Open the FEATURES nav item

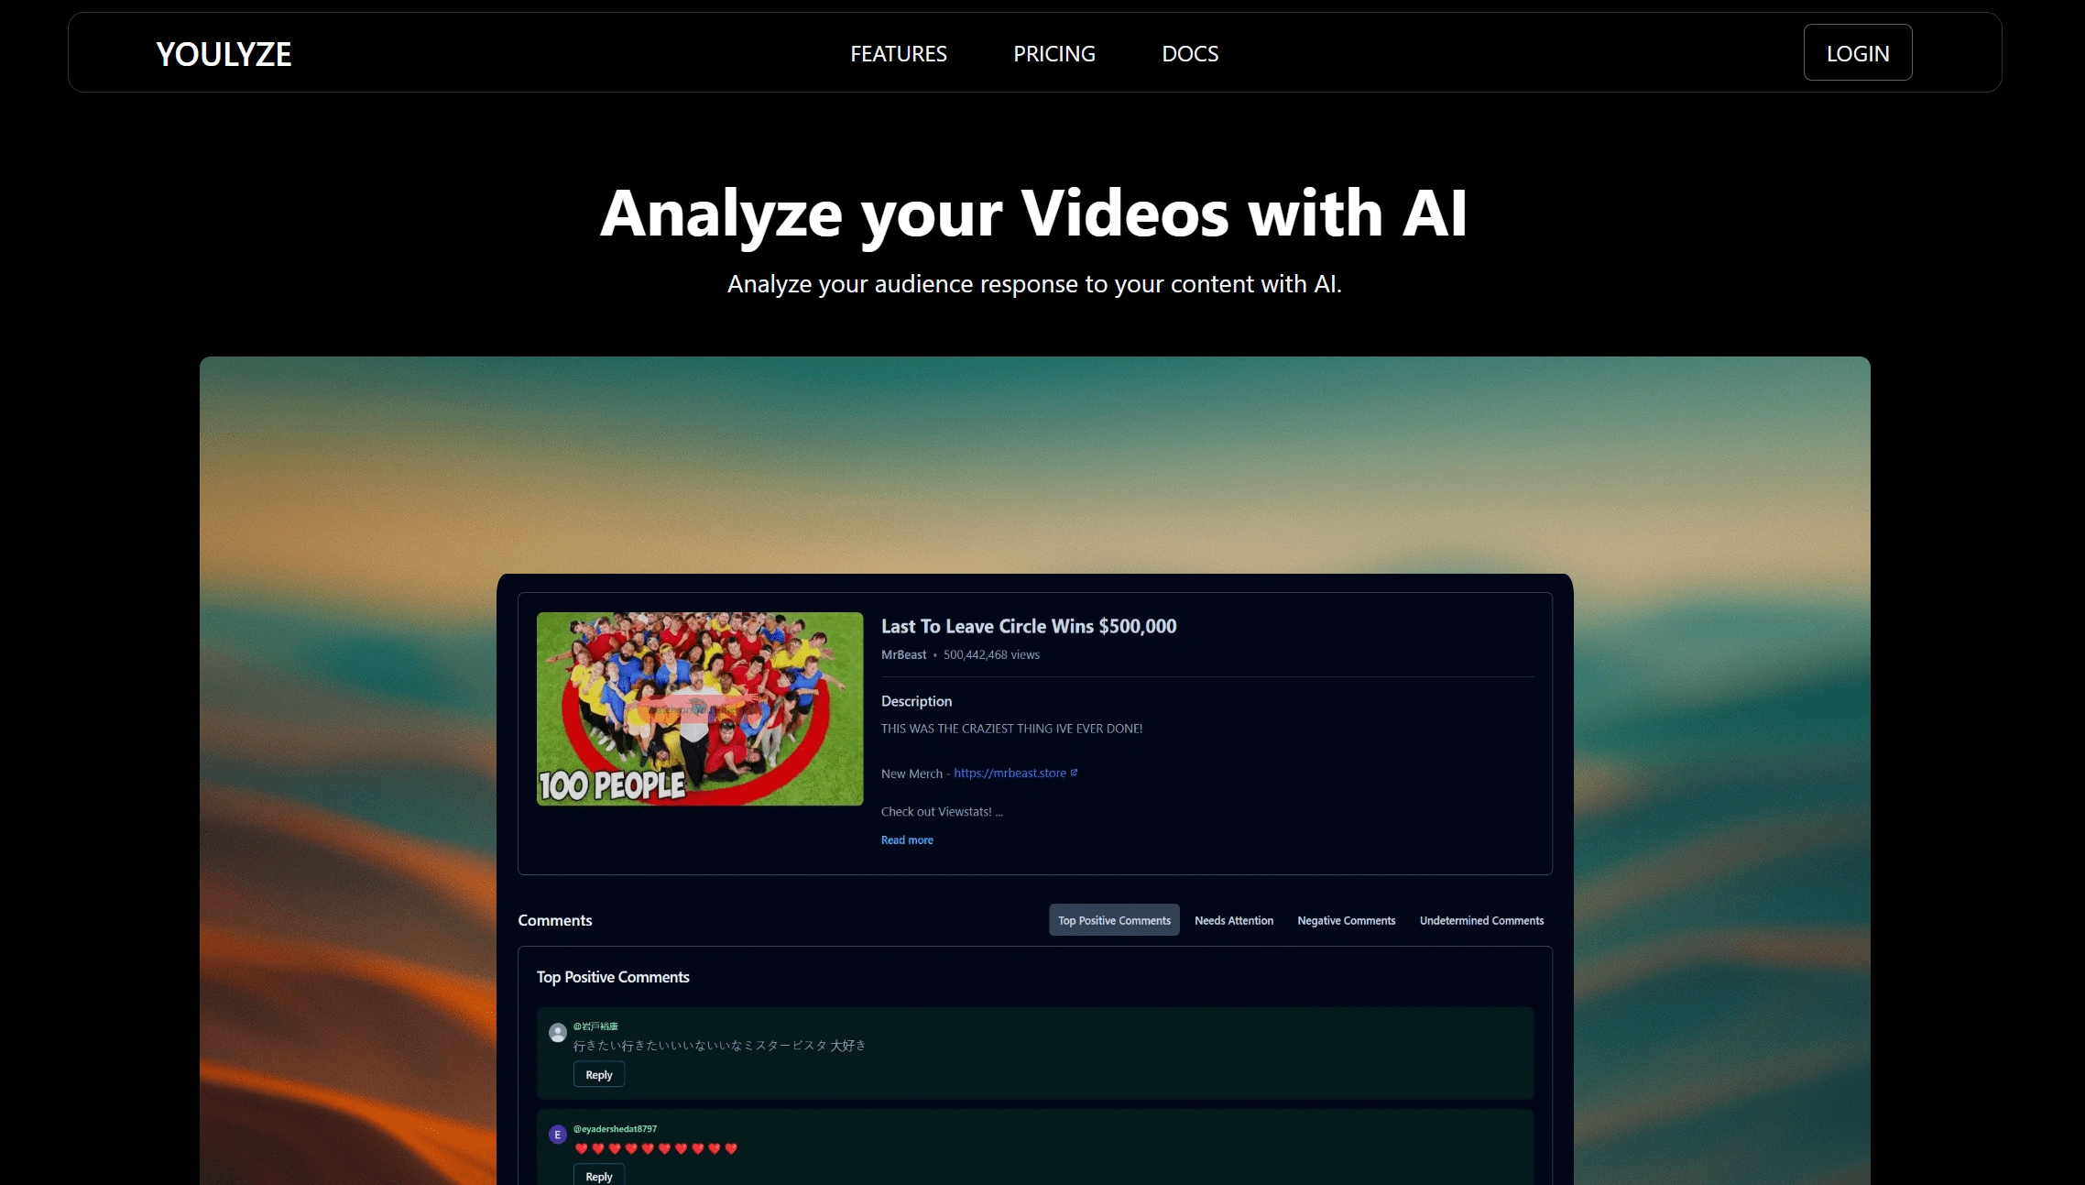coord(898,54)
